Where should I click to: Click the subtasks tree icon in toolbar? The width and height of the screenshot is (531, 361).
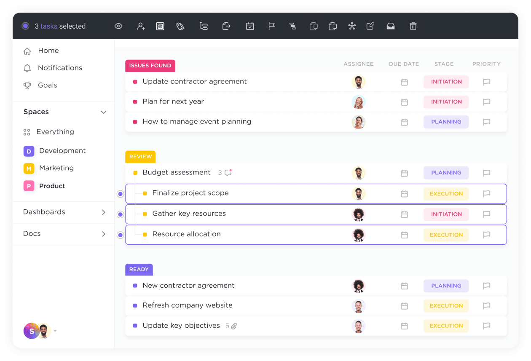(204, 26)
